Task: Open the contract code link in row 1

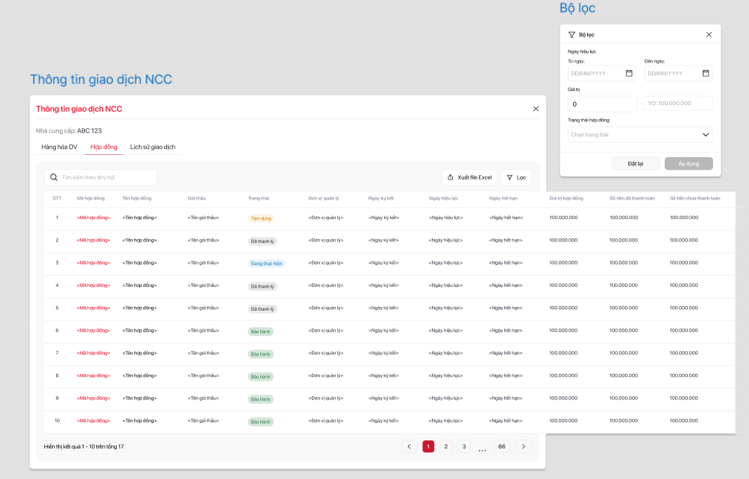Action: click(x=93, y=218)
